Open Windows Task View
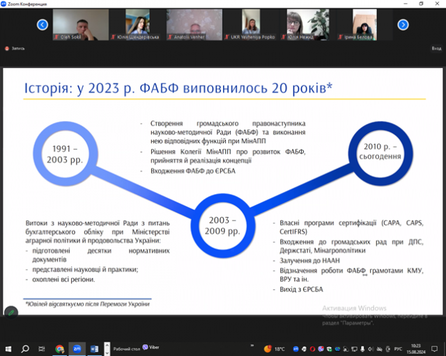446x356 pixels. point(42,348)
